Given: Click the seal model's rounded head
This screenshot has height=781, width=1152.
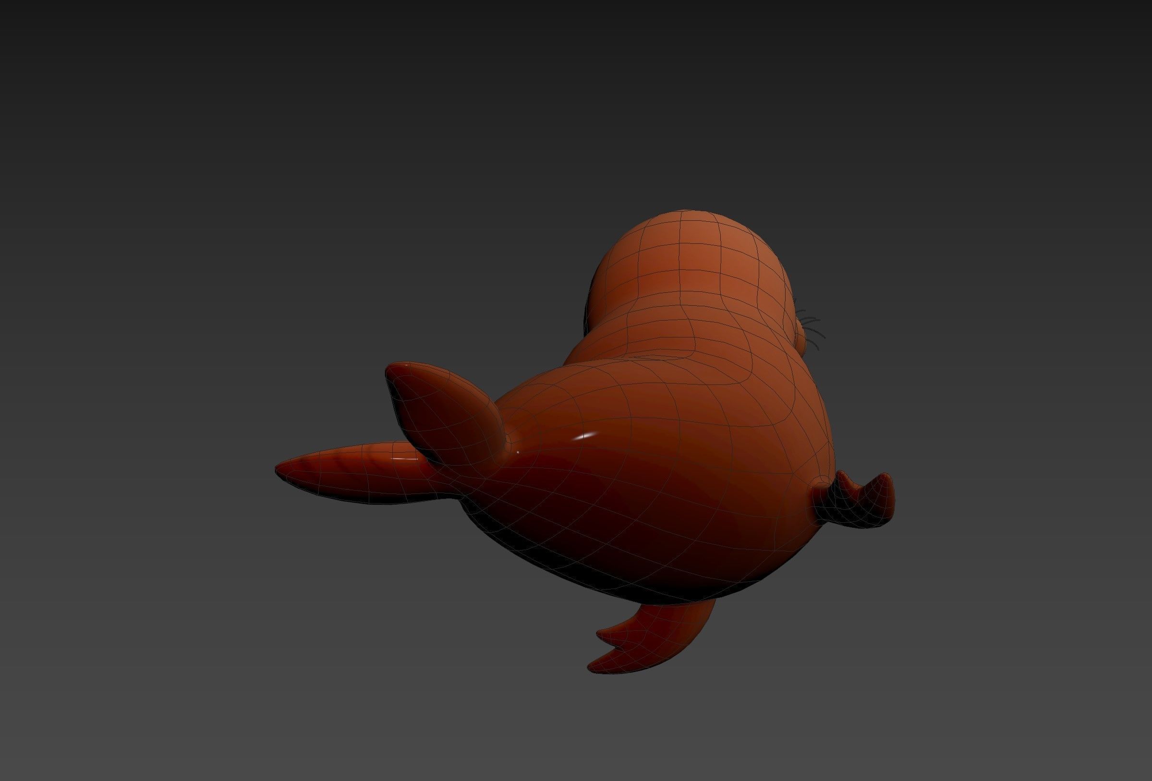Looking at the screenshot, I should [694, 263].
